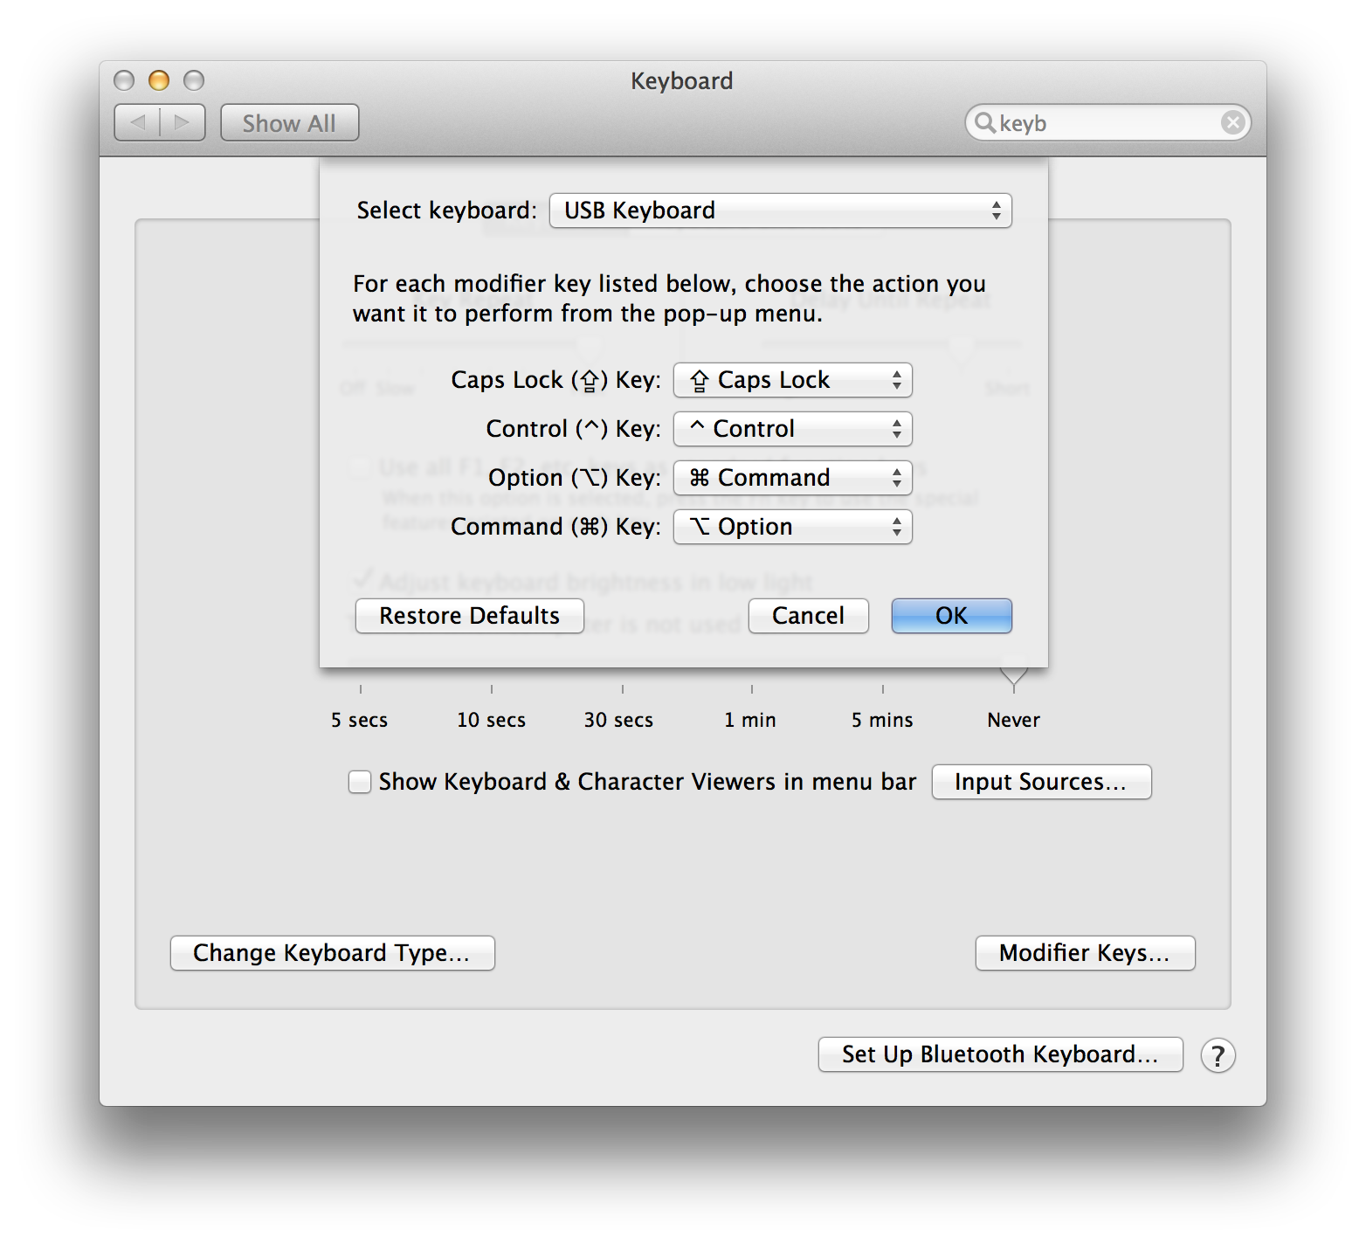Expand the Control Key action dropdown
Image resolution: width=1366 pixels, height=1244 pixels.
792,429
